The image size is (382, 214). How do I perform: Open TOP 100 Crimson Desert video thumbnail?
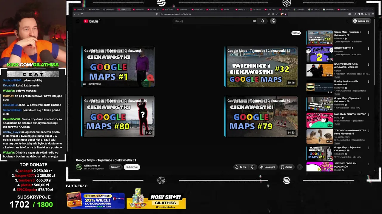(320, 136)
